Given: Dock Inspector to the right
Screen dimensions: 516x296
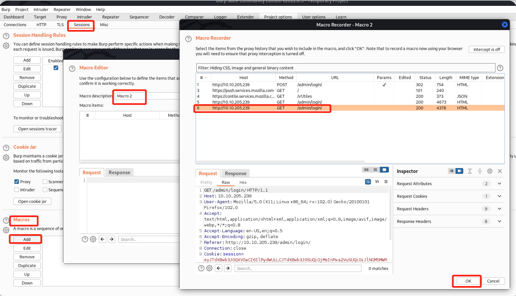Looking at the screenshot, I should click(x=459, y=171).
